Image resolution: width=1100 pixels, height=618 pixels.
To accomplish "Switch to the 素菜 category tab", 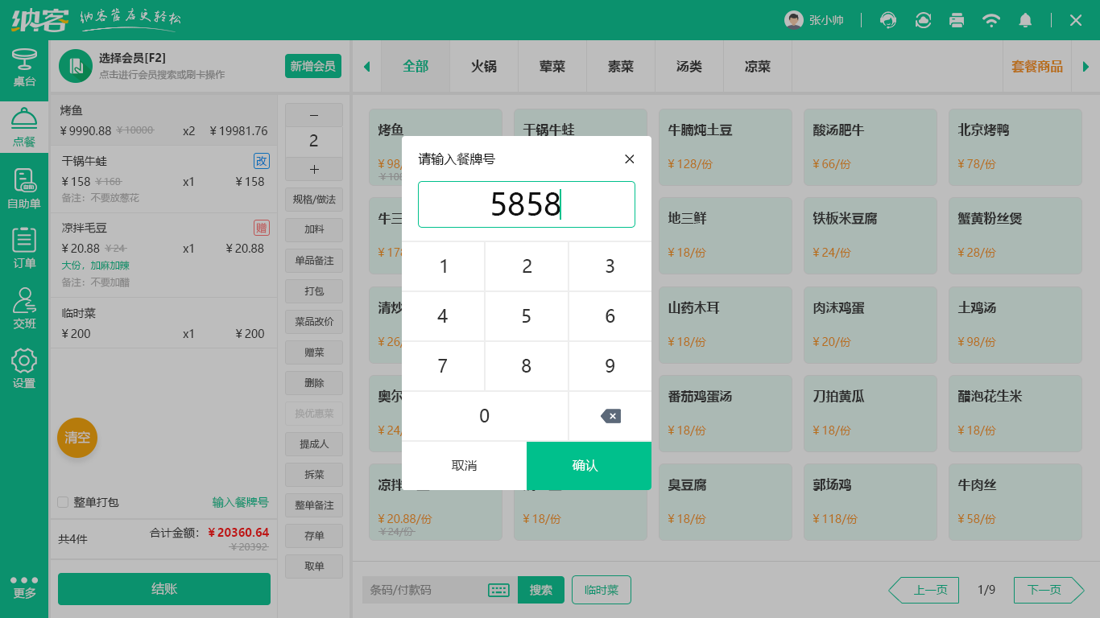I will coord(620,67).
